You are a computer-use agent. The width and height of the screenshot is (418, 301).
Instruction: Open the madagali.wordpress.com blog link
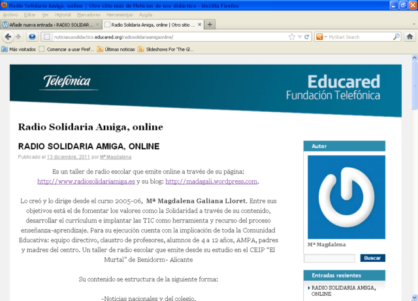click(212, 182)
